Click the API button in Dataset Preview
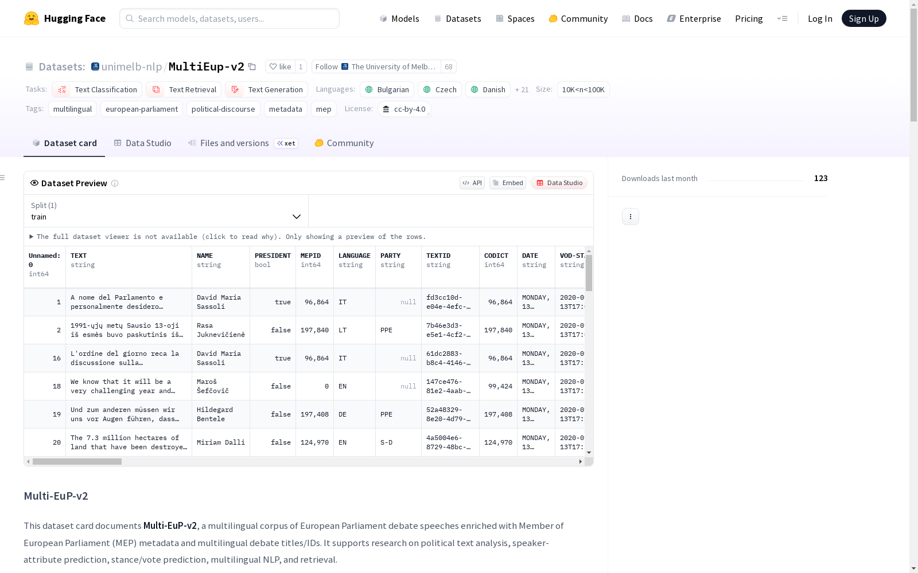 [472, 183]
